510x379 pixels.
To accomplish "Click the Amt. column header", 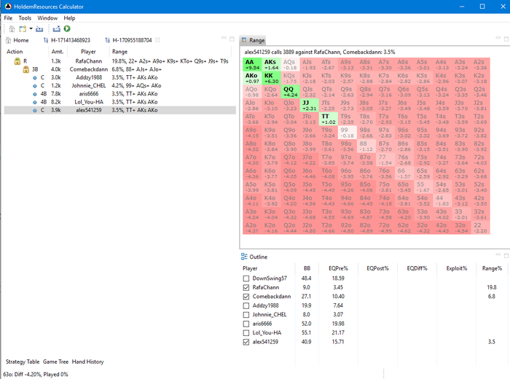I will pos(58,52).
